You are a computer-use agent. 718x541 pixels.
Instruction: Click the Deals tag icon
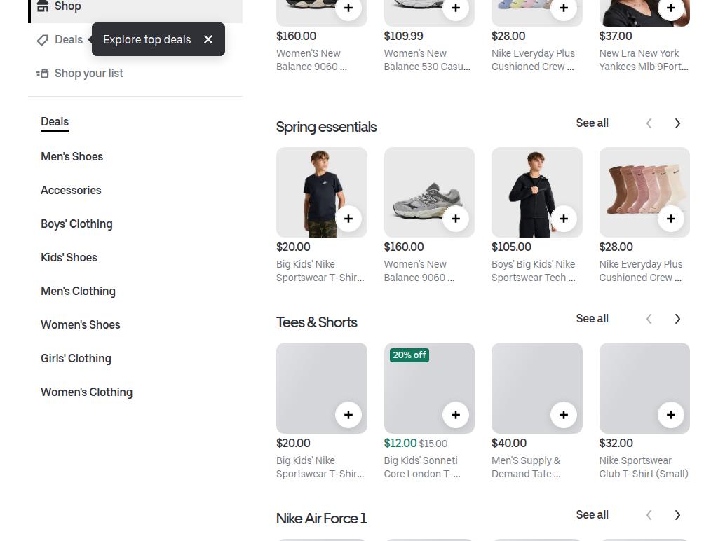pyautogui.click(x=43, y=40)
